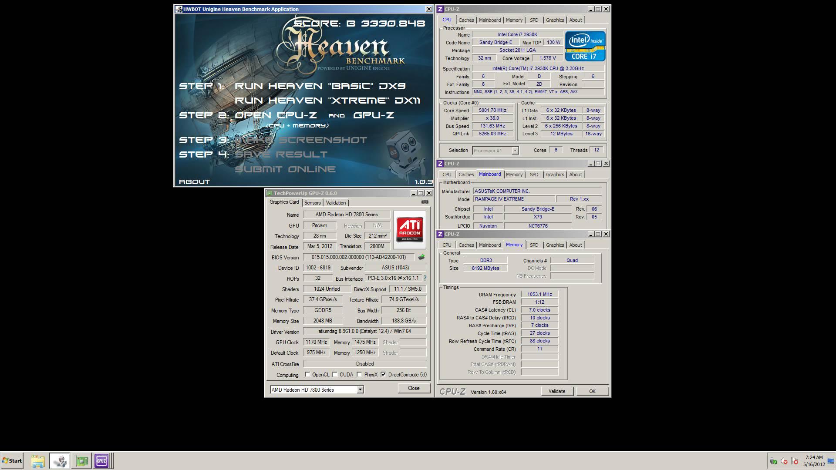
Task: Click the Core Speed 5001.78 MHz value
Action: (492, 111)
